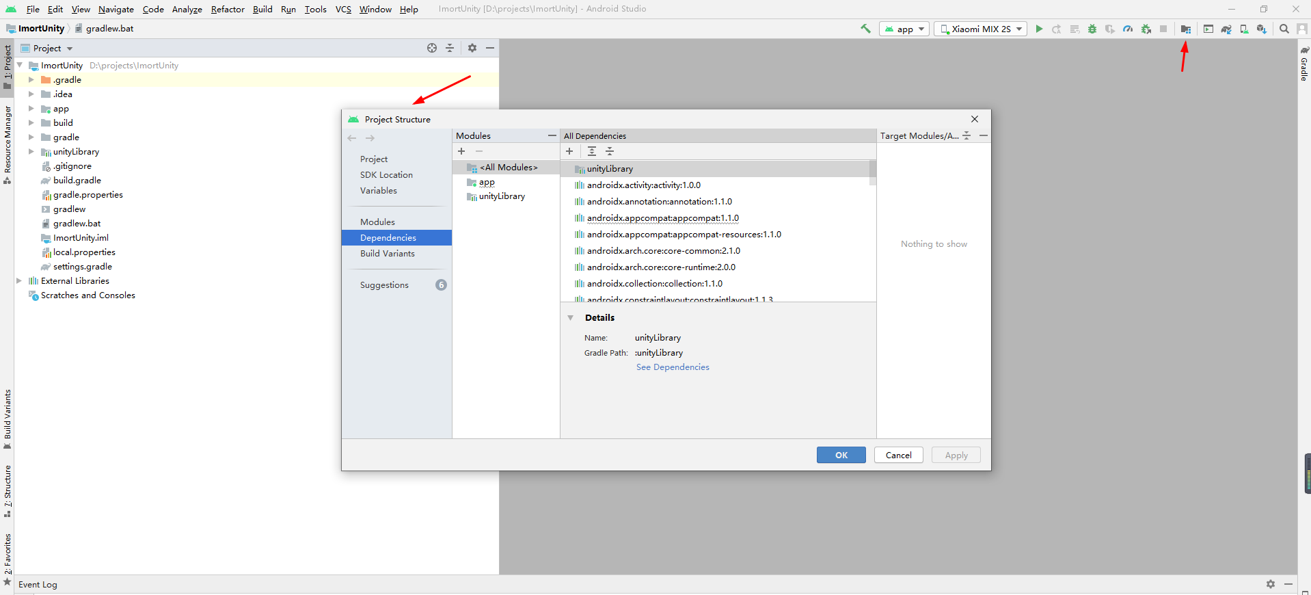Open the Xiaomi MIX 2S device dropdown
This screenshot has height=595, width=1311.
tap(981, 29)
